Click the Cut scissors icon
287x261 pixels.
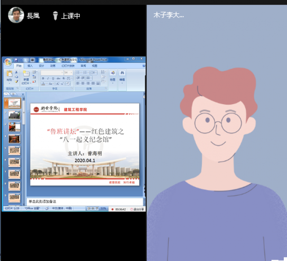[x=17, y=72]
